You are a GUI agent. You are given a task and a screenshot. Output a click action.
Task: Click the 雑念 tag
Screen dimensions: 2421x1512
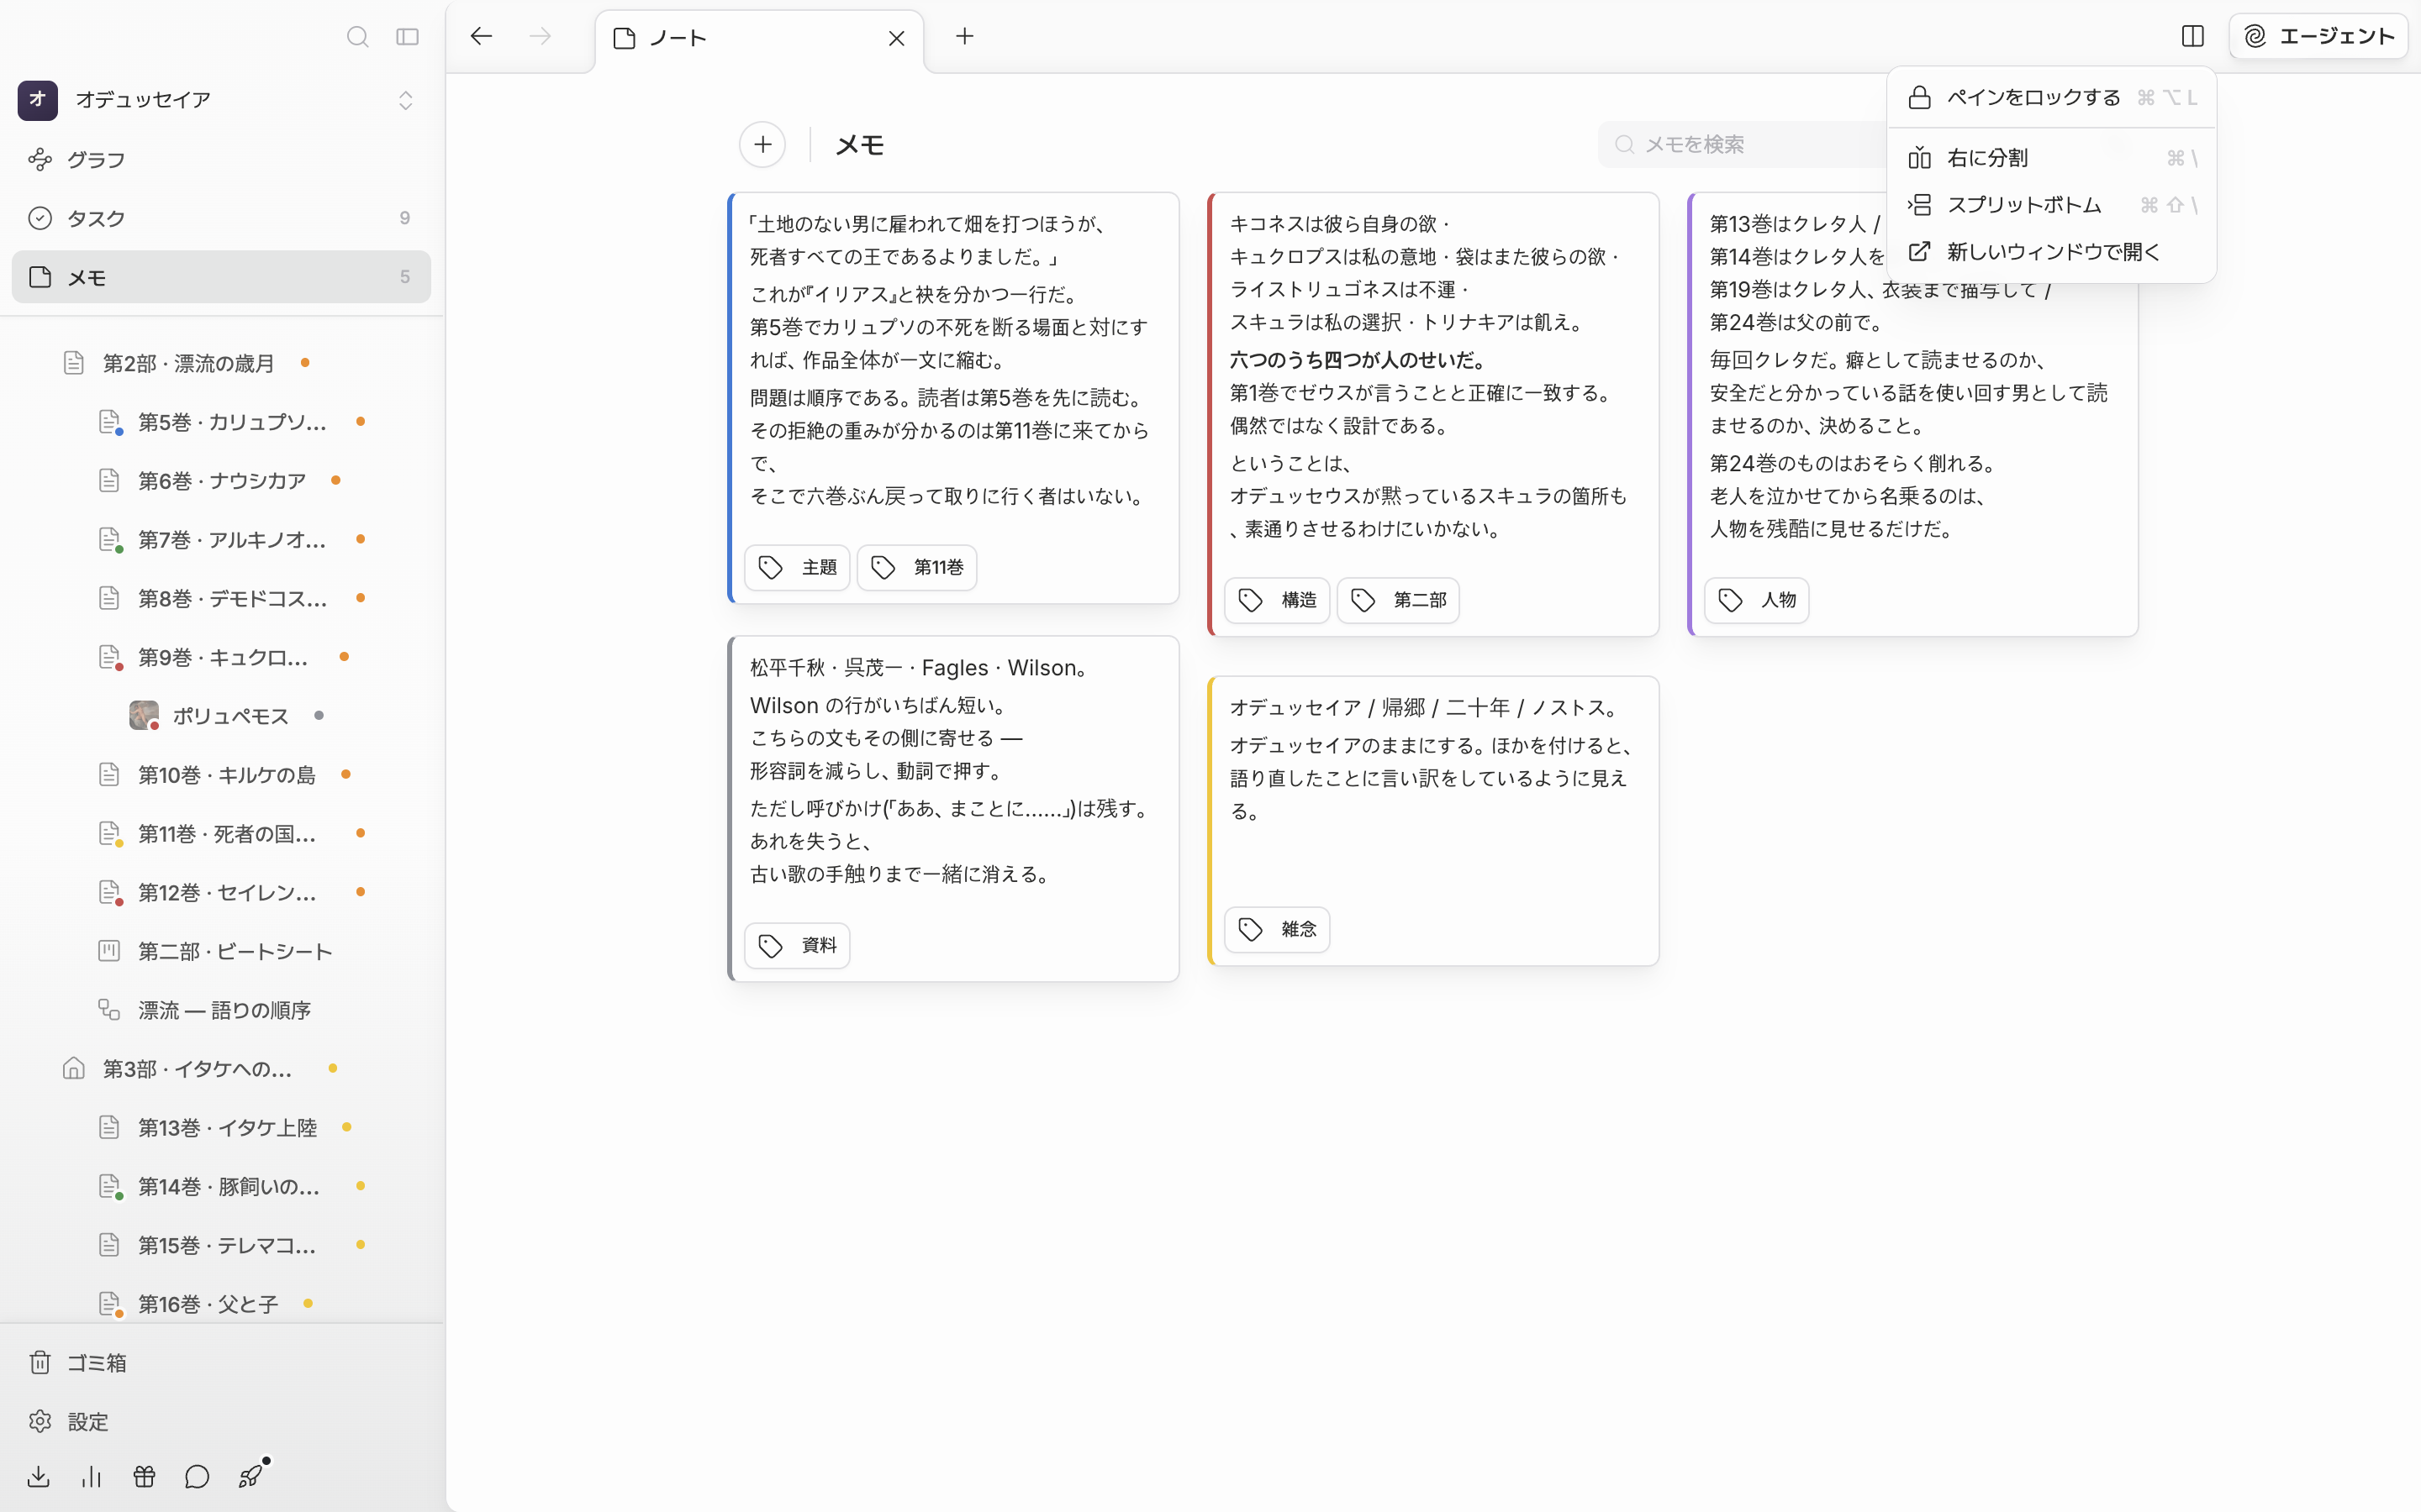tap(1278, 930)
